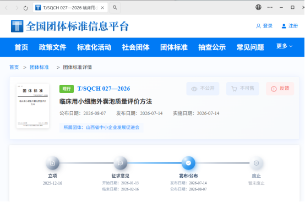Reload the page with refresh icon
Viewport: 305px width, 202px height.
(26, 8)
